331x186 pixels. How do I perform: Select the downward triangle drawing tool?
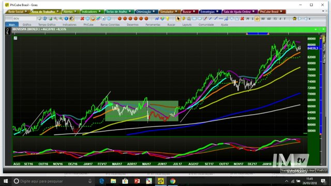pyautogui.click(x=232, y=19)
